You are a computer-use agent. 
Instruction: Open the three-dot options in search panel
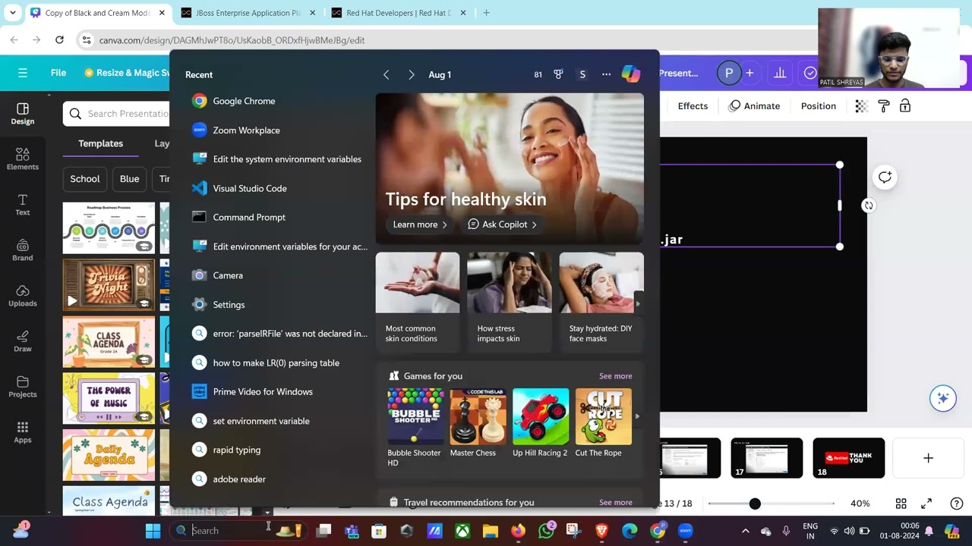[606, 74]
